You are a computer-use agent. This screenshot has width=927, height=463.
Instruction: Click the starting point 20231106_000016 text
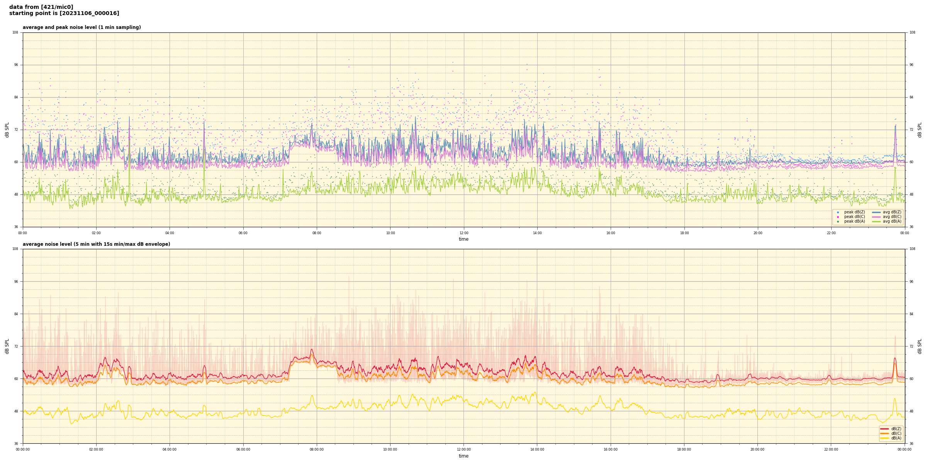64,14
